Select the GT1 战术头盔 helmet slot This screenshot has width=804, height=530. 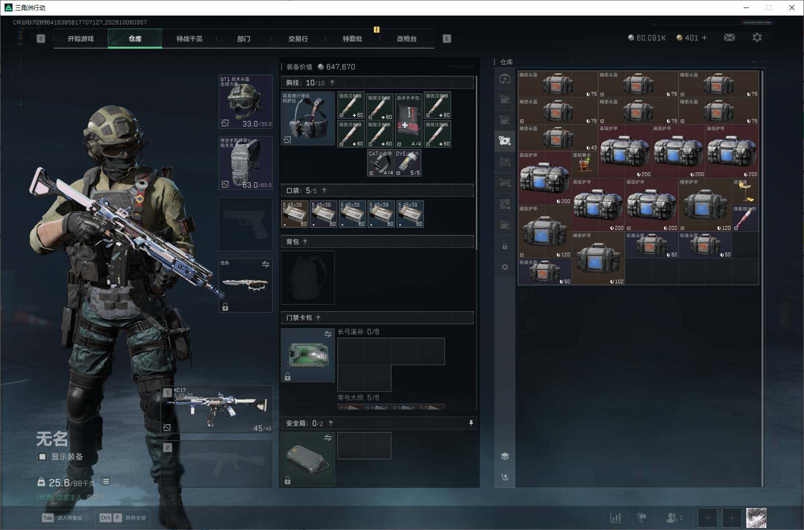(245, 102)
